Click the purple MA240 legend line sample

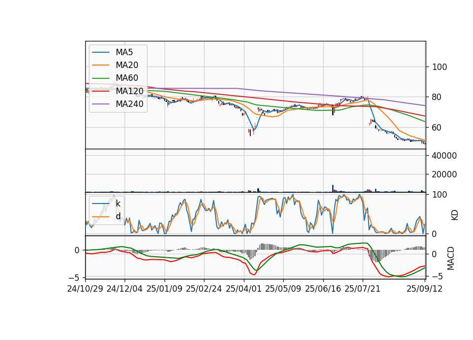(x=101, y=104)
